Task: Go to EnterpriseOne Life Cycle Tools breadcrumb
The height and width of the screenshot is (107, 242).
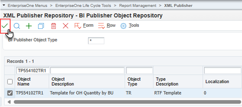Action: (83, 6)
